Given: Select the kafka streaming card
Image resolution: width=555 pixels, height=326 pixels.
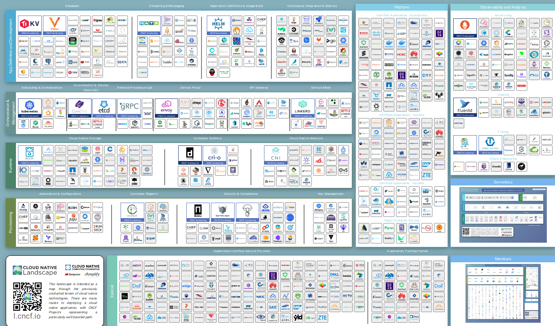Looking at the screenshot, I should click(x=155, y=52).
